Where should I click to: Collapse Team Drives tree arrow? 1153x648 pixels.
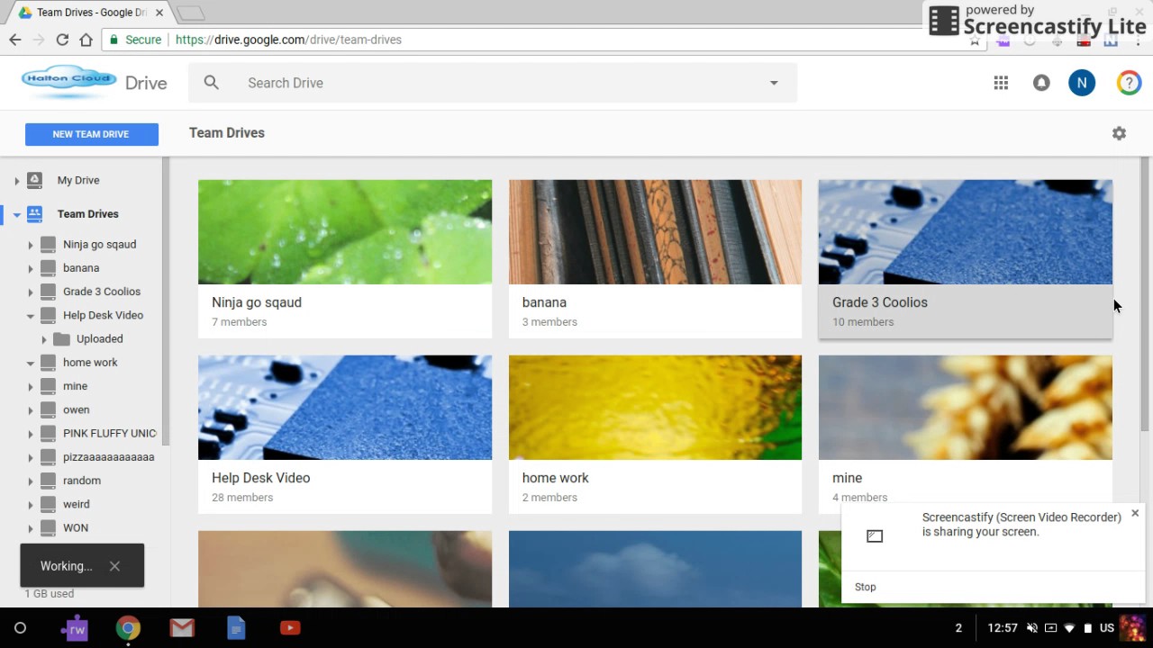(16, 215)
